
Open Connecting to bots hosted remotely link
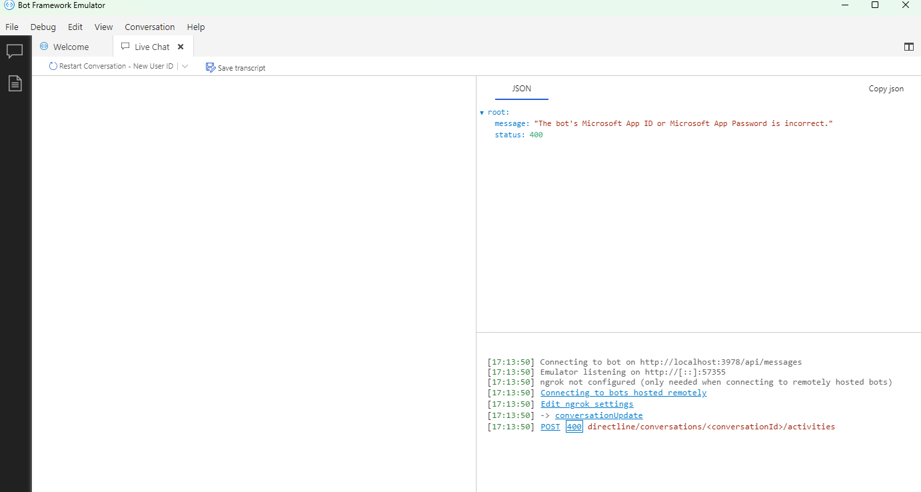coord(624,393)
